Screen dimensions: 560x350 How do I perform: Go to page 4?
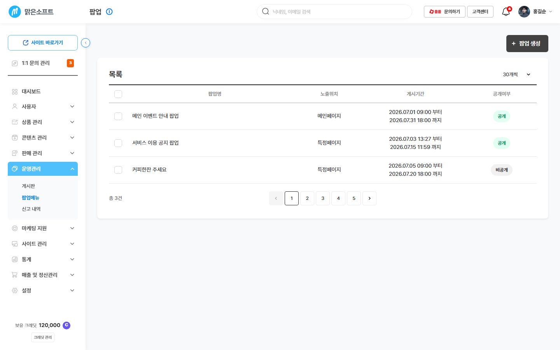(x=338, y=198)
